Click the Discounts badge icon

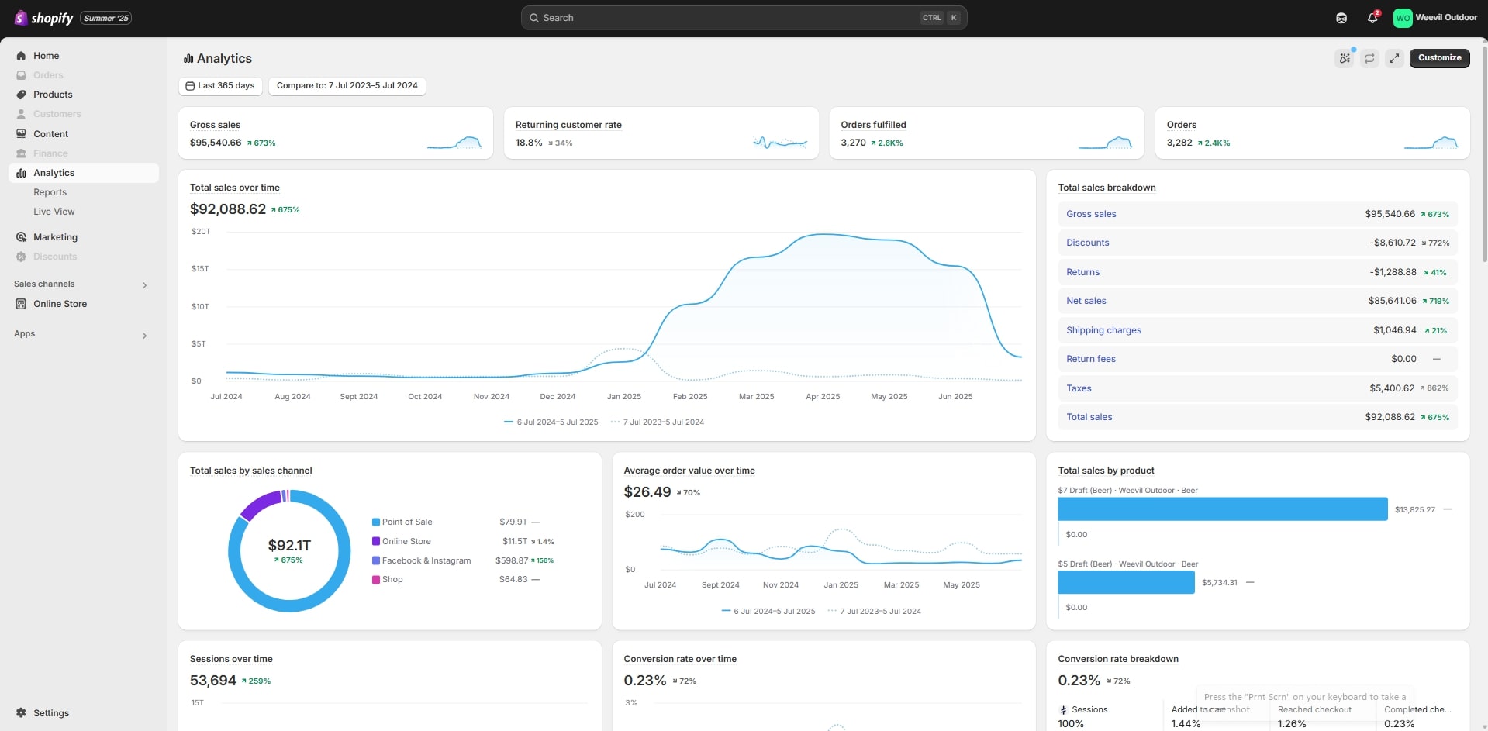click(21, 257)
